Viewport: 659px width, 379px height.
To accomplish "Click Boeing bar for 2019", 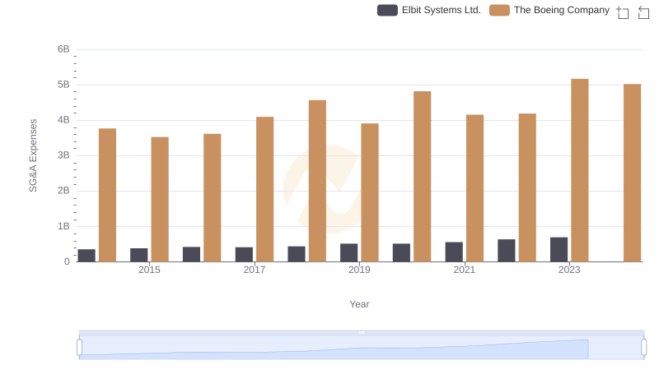I will click(370, 192).
